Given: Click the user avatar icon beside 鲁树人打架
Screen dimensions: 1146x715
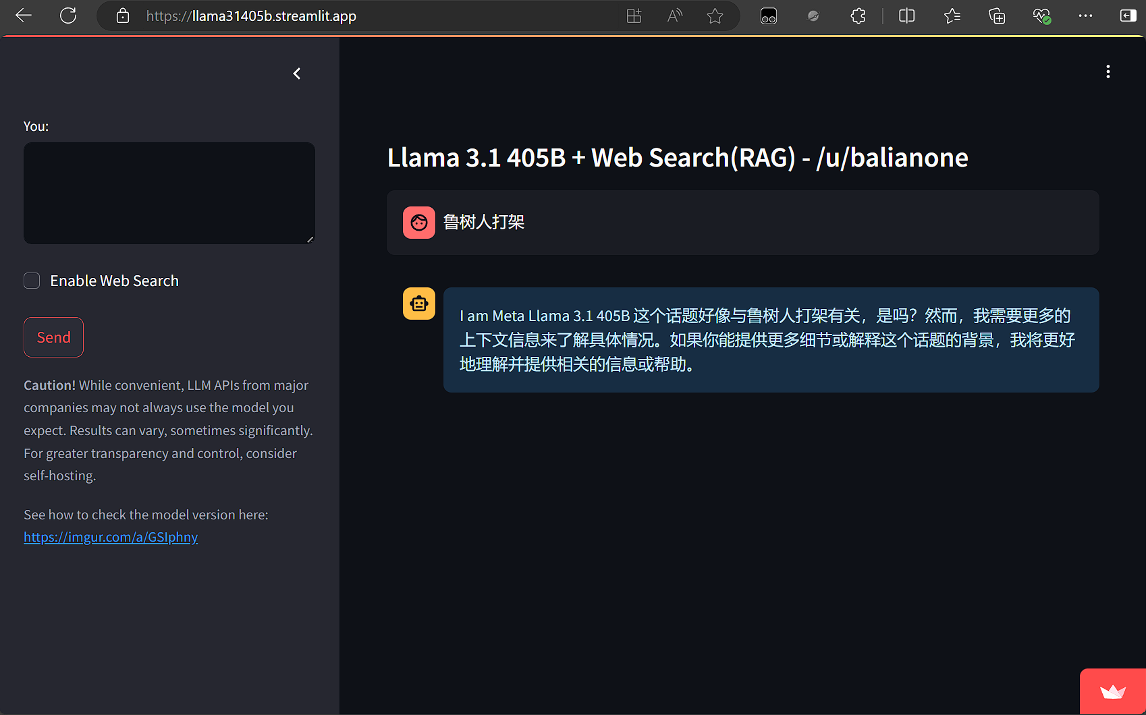Looking at the screenshot, I should pyautogui.click(x=419, y=223).
